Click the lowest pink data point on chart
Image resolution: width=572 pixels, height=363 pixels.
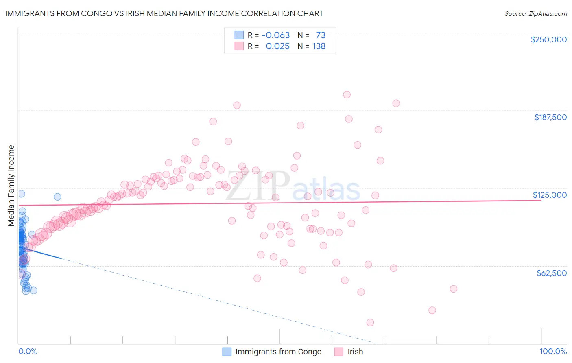coord(370,322)
